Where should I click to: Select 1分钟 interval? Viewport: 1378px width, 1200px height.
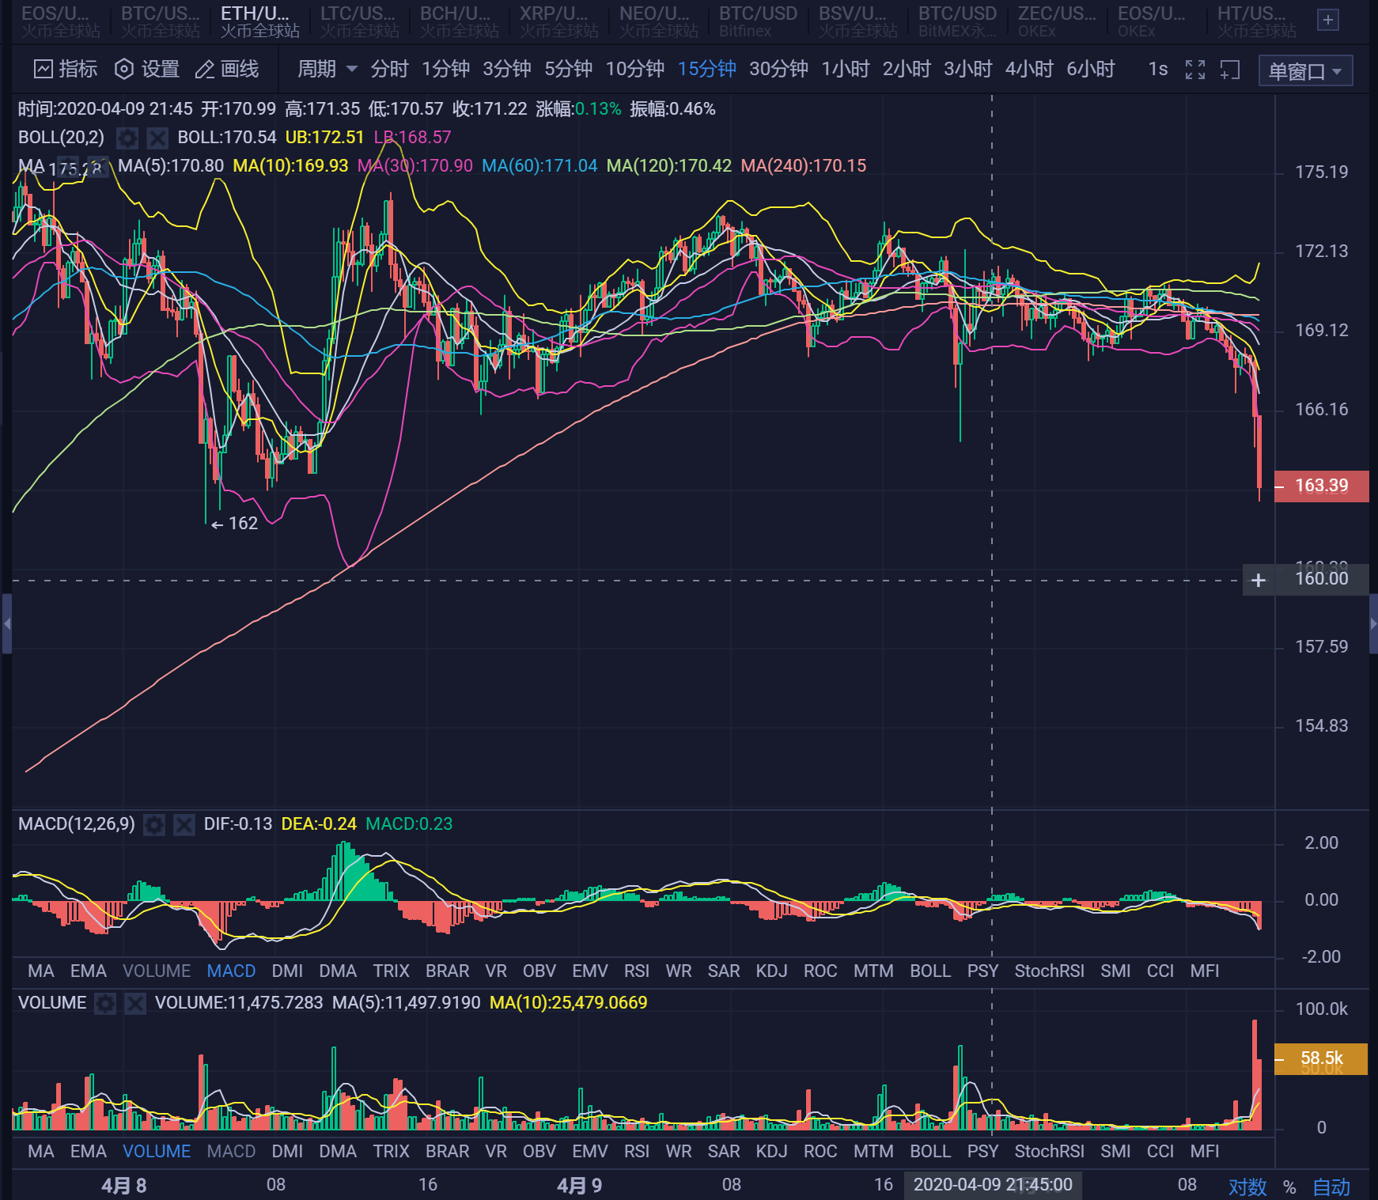tap(445, 70)
